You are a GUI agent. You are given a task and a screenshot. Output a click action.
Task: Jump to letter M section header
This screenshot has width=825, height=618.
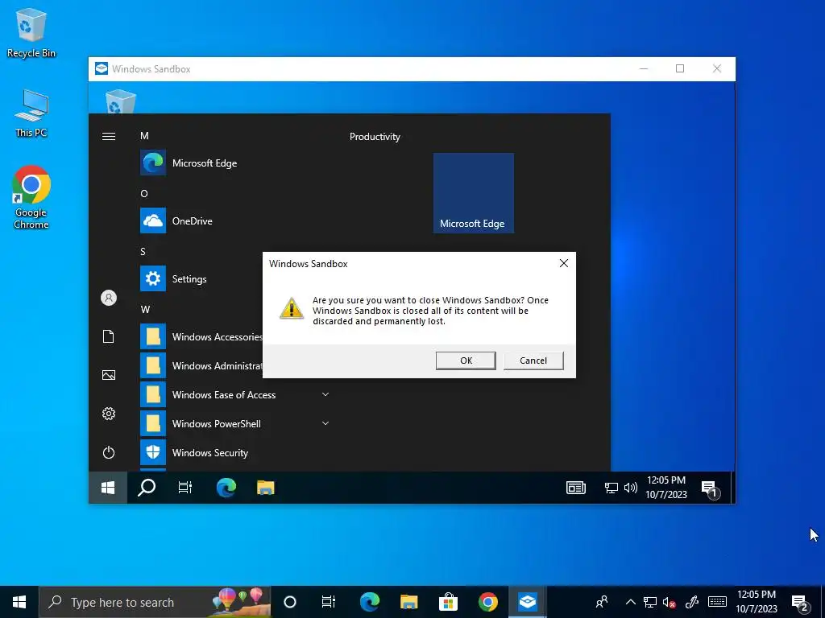(144, 136)
